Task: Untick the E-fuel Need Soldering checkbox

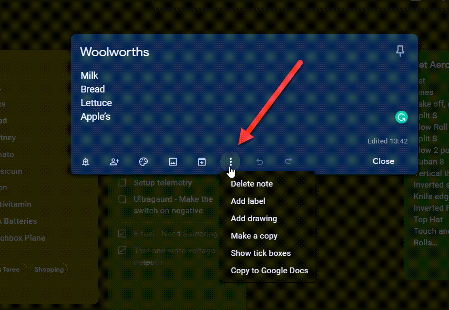Action: tap(123, 234)
